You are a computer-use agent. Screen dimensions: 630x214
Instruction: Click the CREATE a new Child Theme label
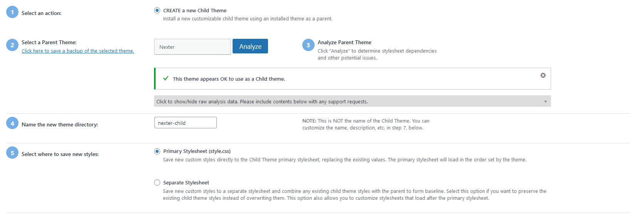tap(195, 10)
